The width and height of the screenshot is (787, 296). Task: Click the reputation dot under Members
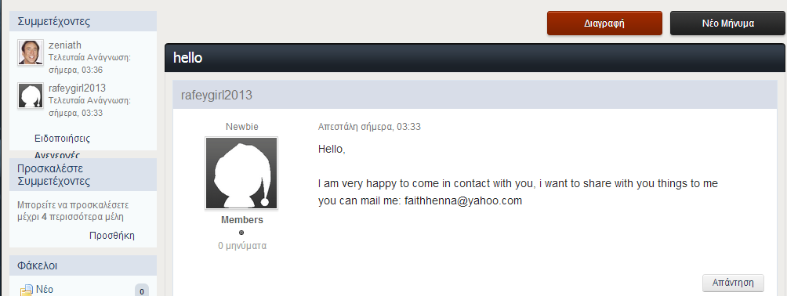click(241, 233)
